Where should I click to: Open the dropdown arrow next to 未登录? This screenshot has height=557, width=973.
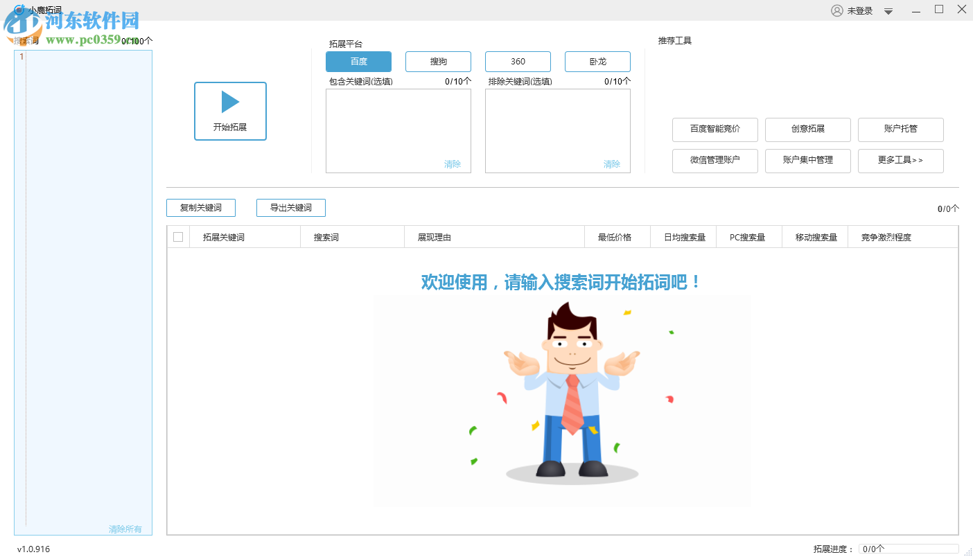pos(888,10)
